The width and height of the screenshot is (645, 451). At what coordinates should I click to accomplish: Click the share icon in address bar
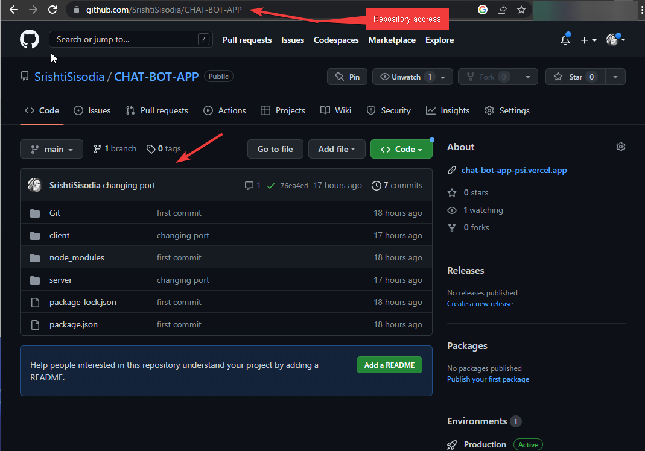(x=502, y=10)
